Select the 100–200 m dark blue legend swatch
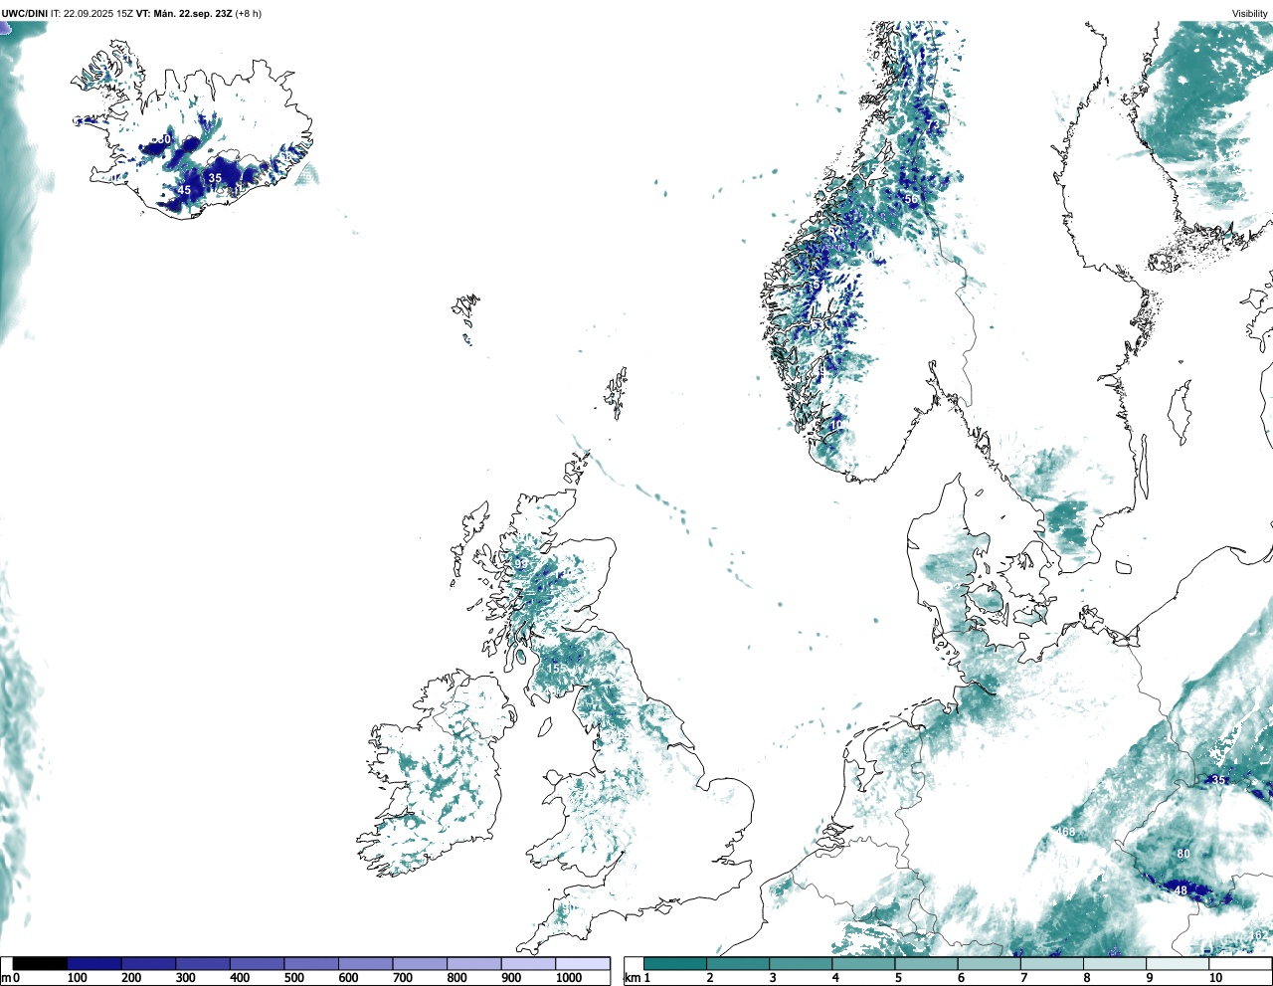Screen dimensions: 1273x986 (94, 963)
